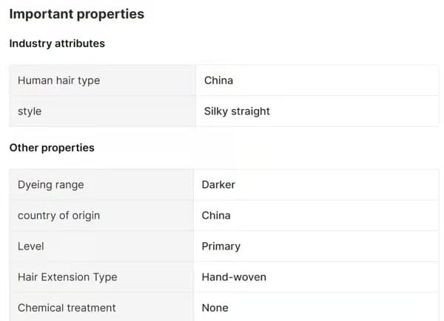Click the Other properties subheading
The width and height of the screenshot is (444, 321).
[x=52, y=148]
